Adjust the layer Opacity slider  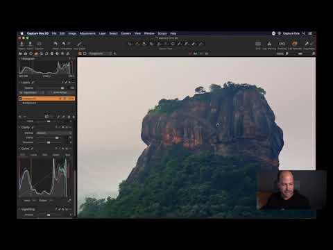pyautogui.click(x=50, y=88)
